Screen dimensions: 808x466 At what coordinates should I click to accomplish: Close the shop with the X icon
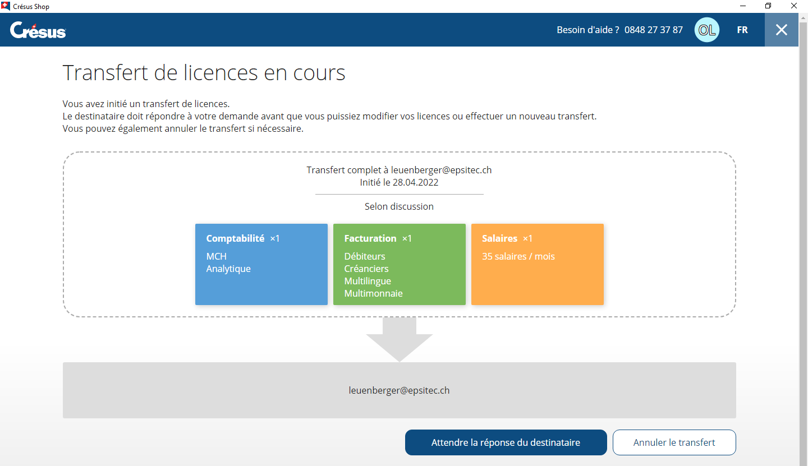782,30
